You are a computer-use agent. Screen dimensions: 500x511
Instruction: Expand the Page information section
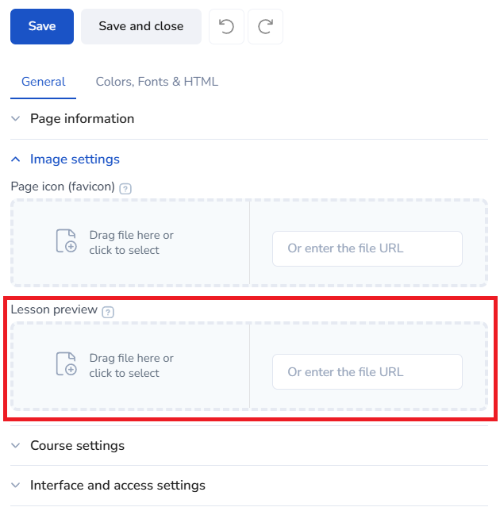(x=82, y=119)
